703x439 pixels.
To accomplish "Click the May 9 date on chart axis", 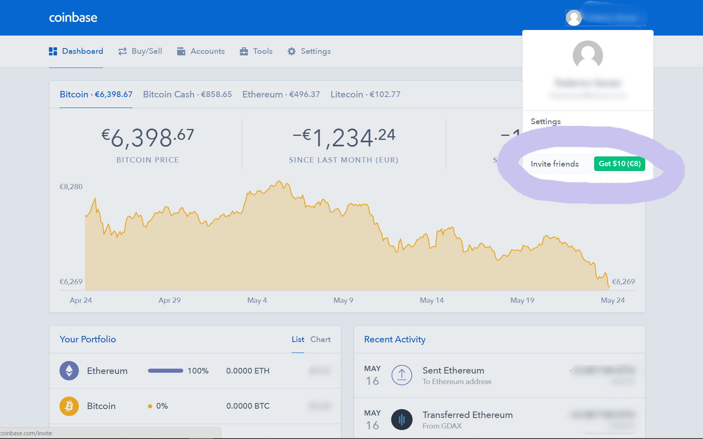I will [x=343, y=300].
